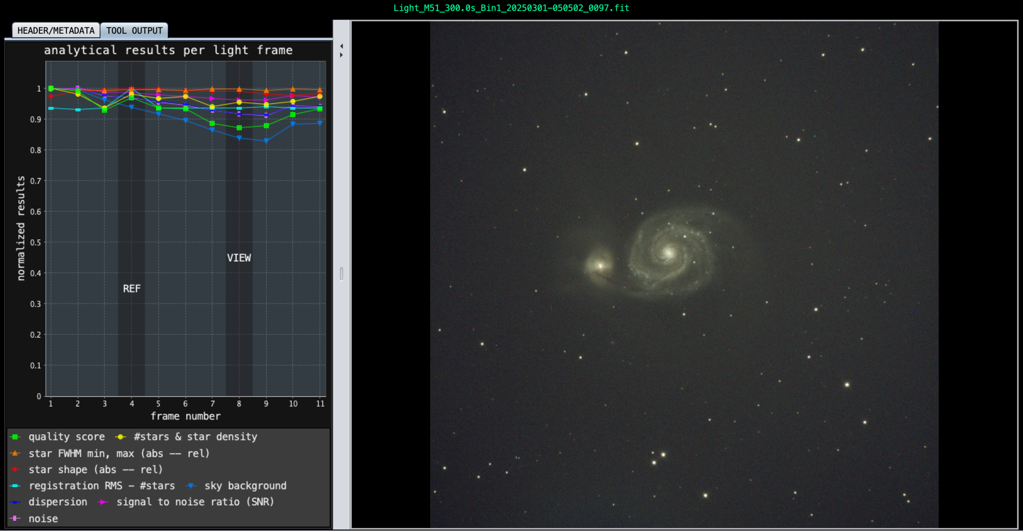Toggle noise legend marker
This screenshot has height=531, width=1023.
(x=15, y=518)
